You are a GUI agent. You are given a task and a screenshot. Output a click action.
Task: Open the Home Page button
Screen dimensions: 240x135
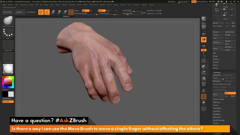pos(8,12)
